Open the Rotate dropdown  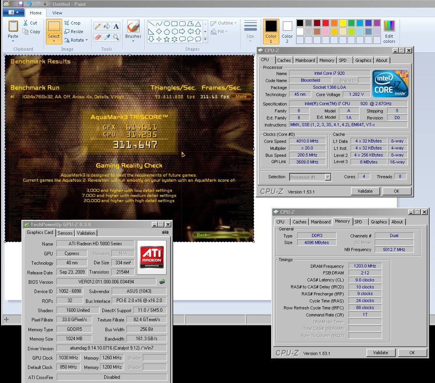click(76, 40)
